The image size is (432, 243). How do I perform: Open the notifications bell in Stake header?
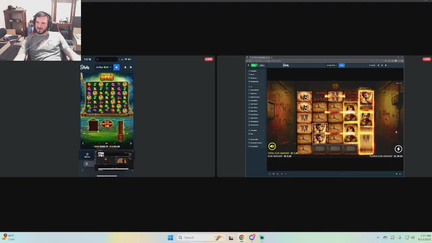coord(382,65)
